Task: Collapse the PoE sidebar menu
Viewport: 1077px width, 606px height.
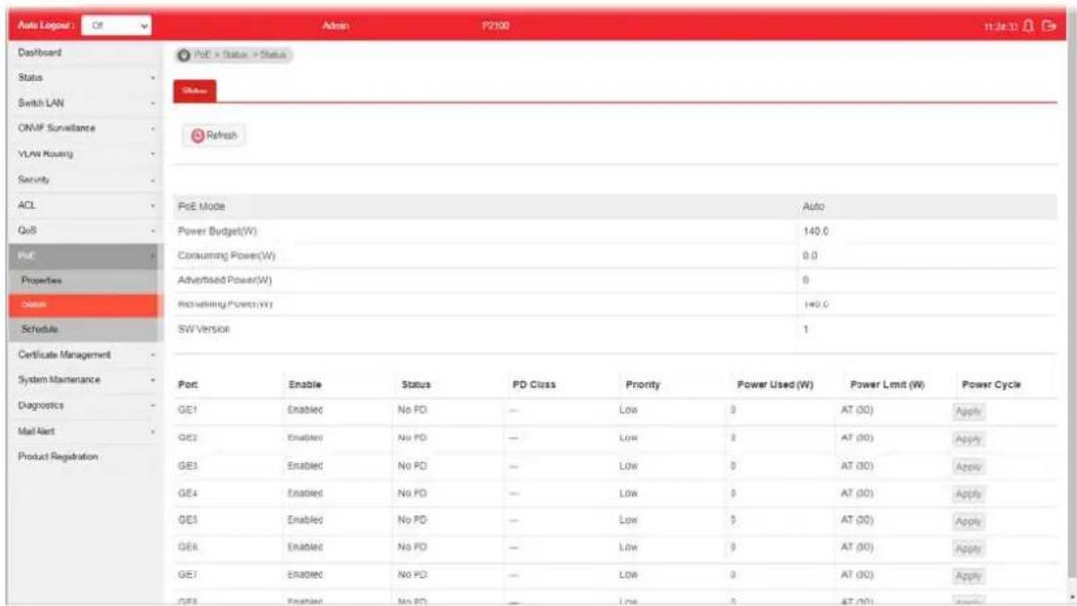Action: pyautogui.click(x=83, y=256)
